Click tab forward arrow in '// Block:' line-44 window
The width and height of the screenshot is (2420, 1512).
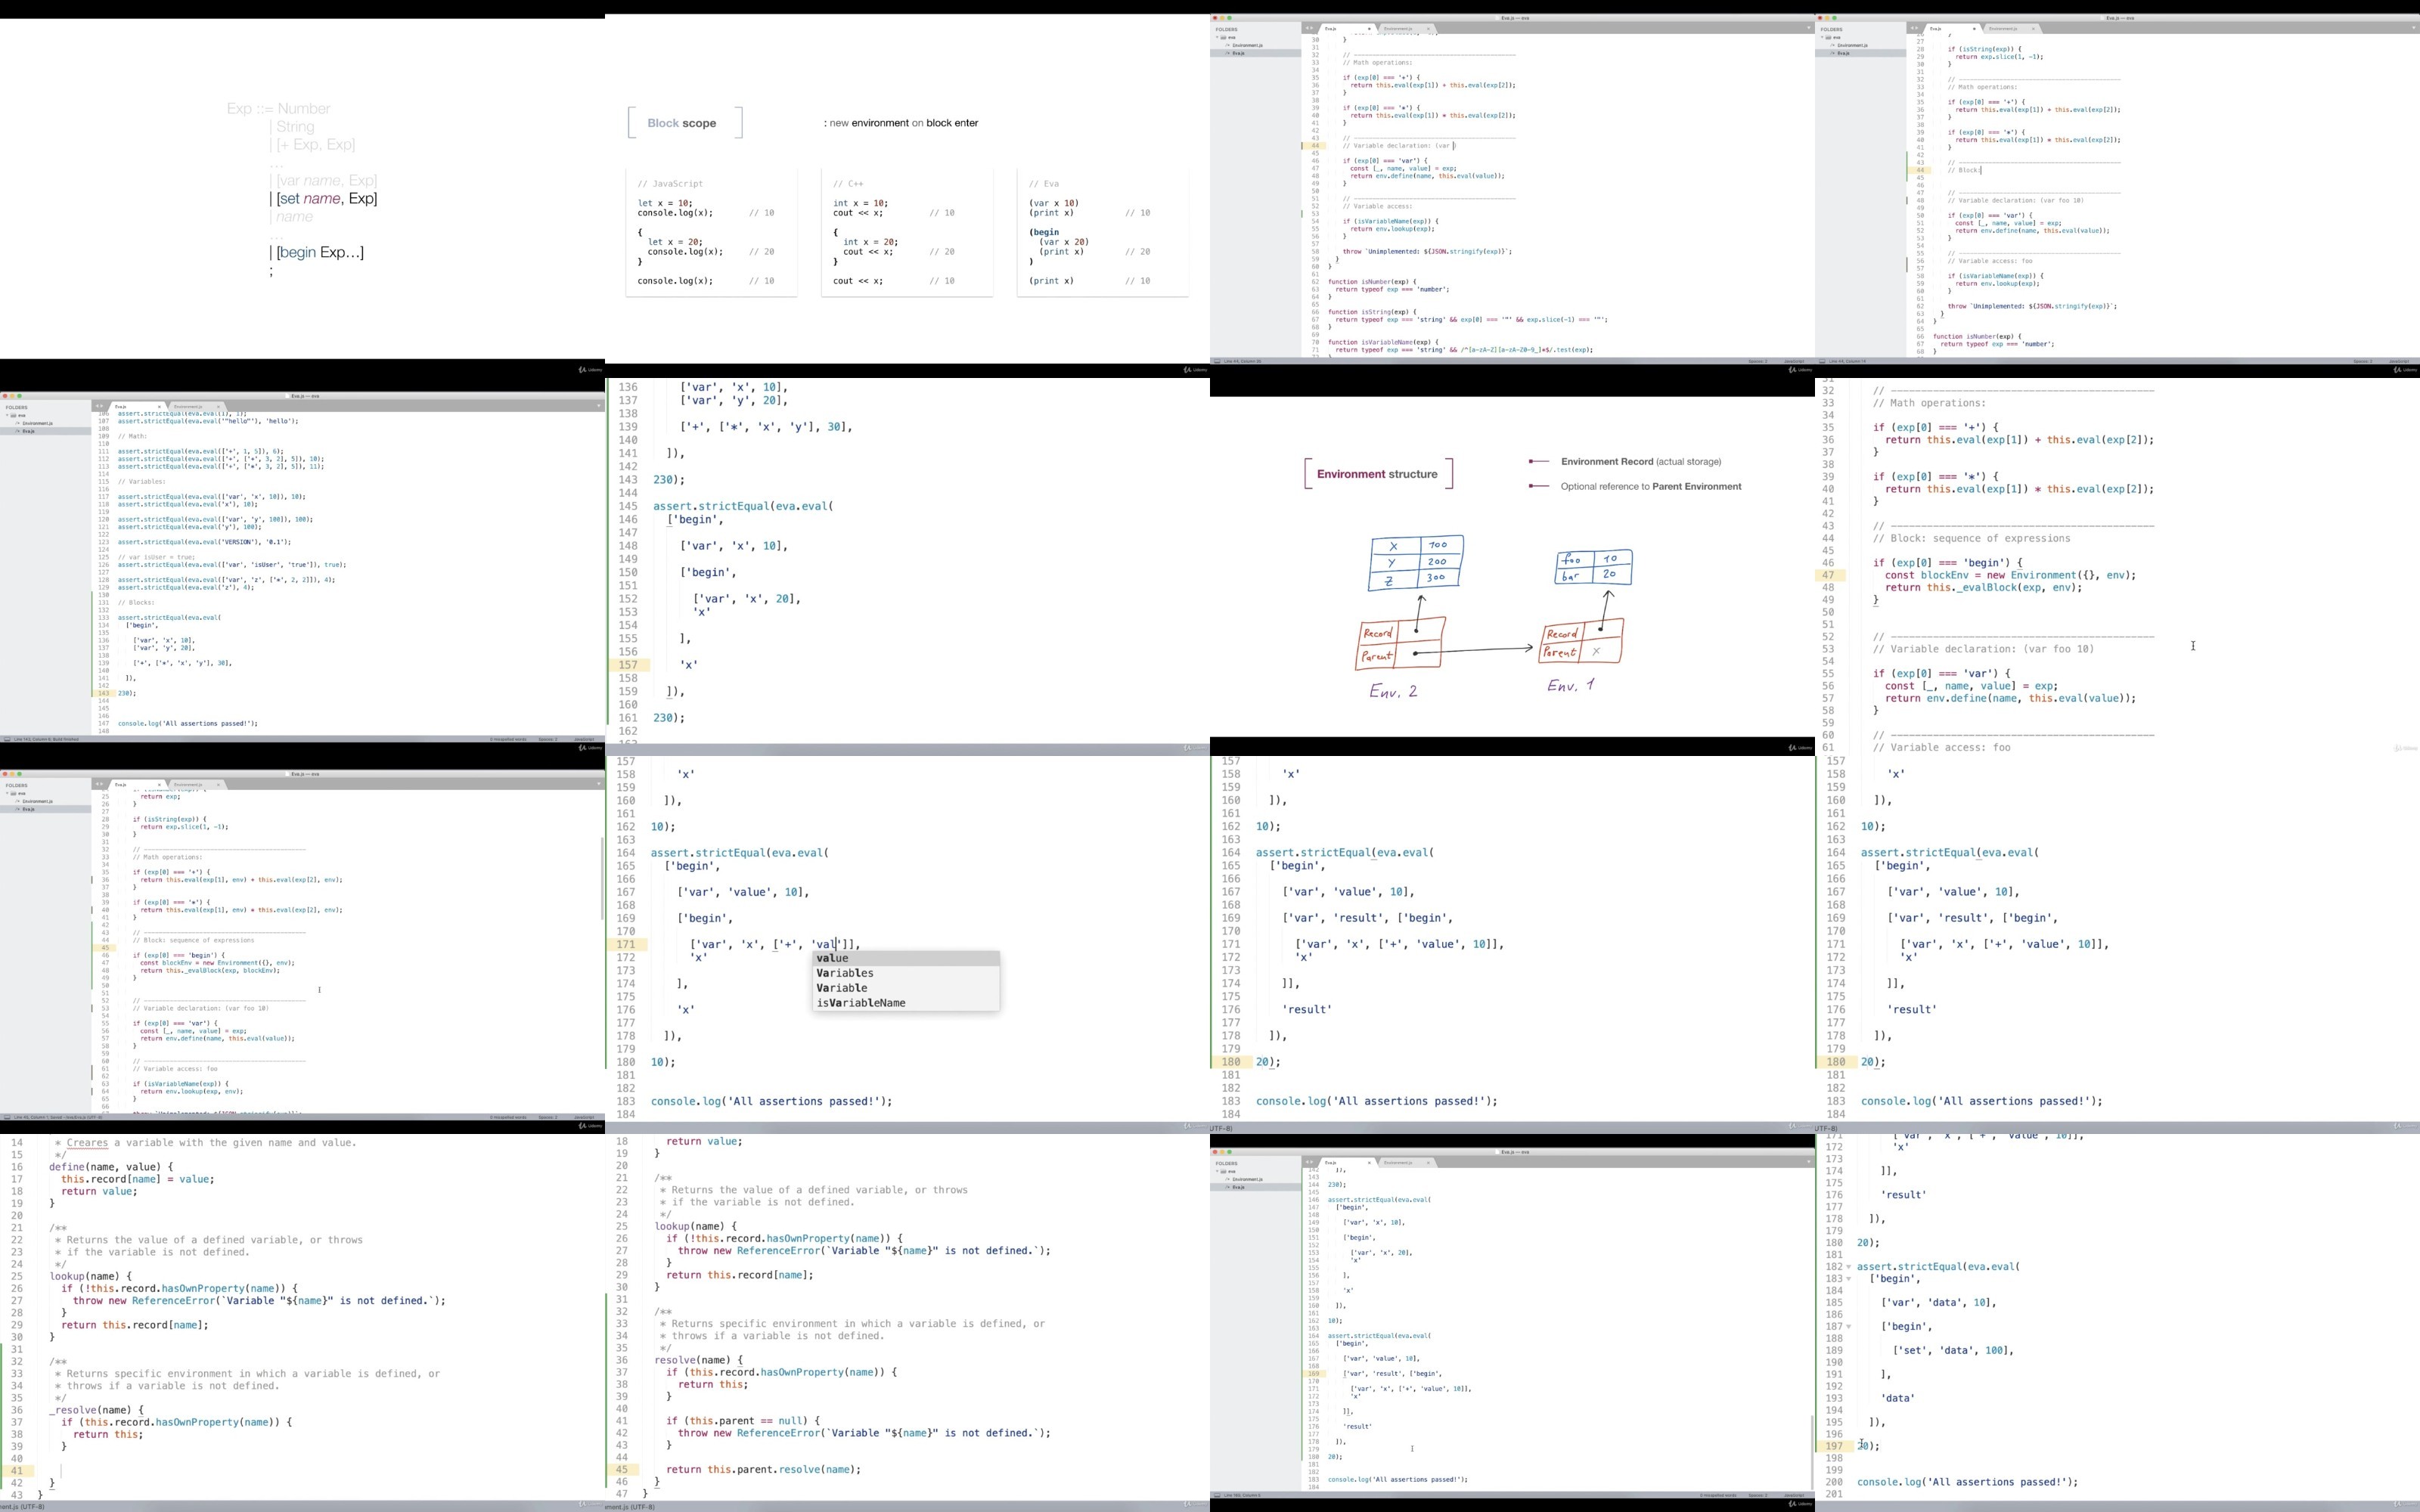pos(1917,28)
